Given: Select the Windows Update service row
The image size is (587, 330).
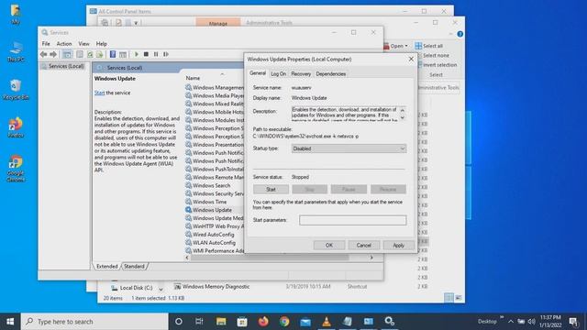Looking at the screenshot, I should coord(214,210).
